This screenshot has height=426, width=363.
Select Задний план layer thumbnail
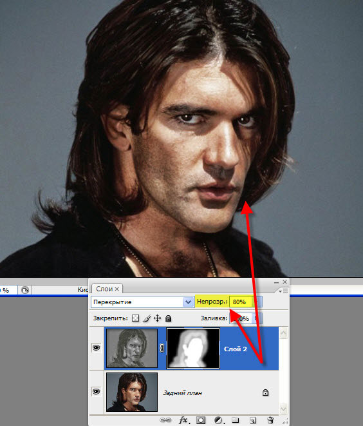pos(132,392)
